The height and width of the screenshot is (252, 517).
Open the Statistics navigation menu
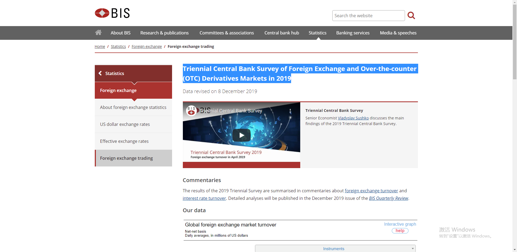click(317, 33)
